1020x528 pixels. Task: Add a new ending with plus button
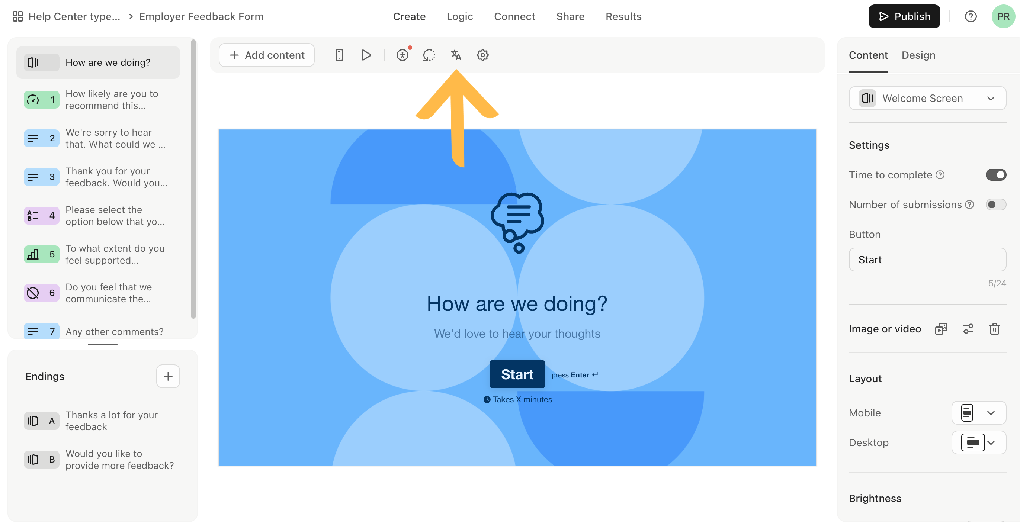click(168, 376)
